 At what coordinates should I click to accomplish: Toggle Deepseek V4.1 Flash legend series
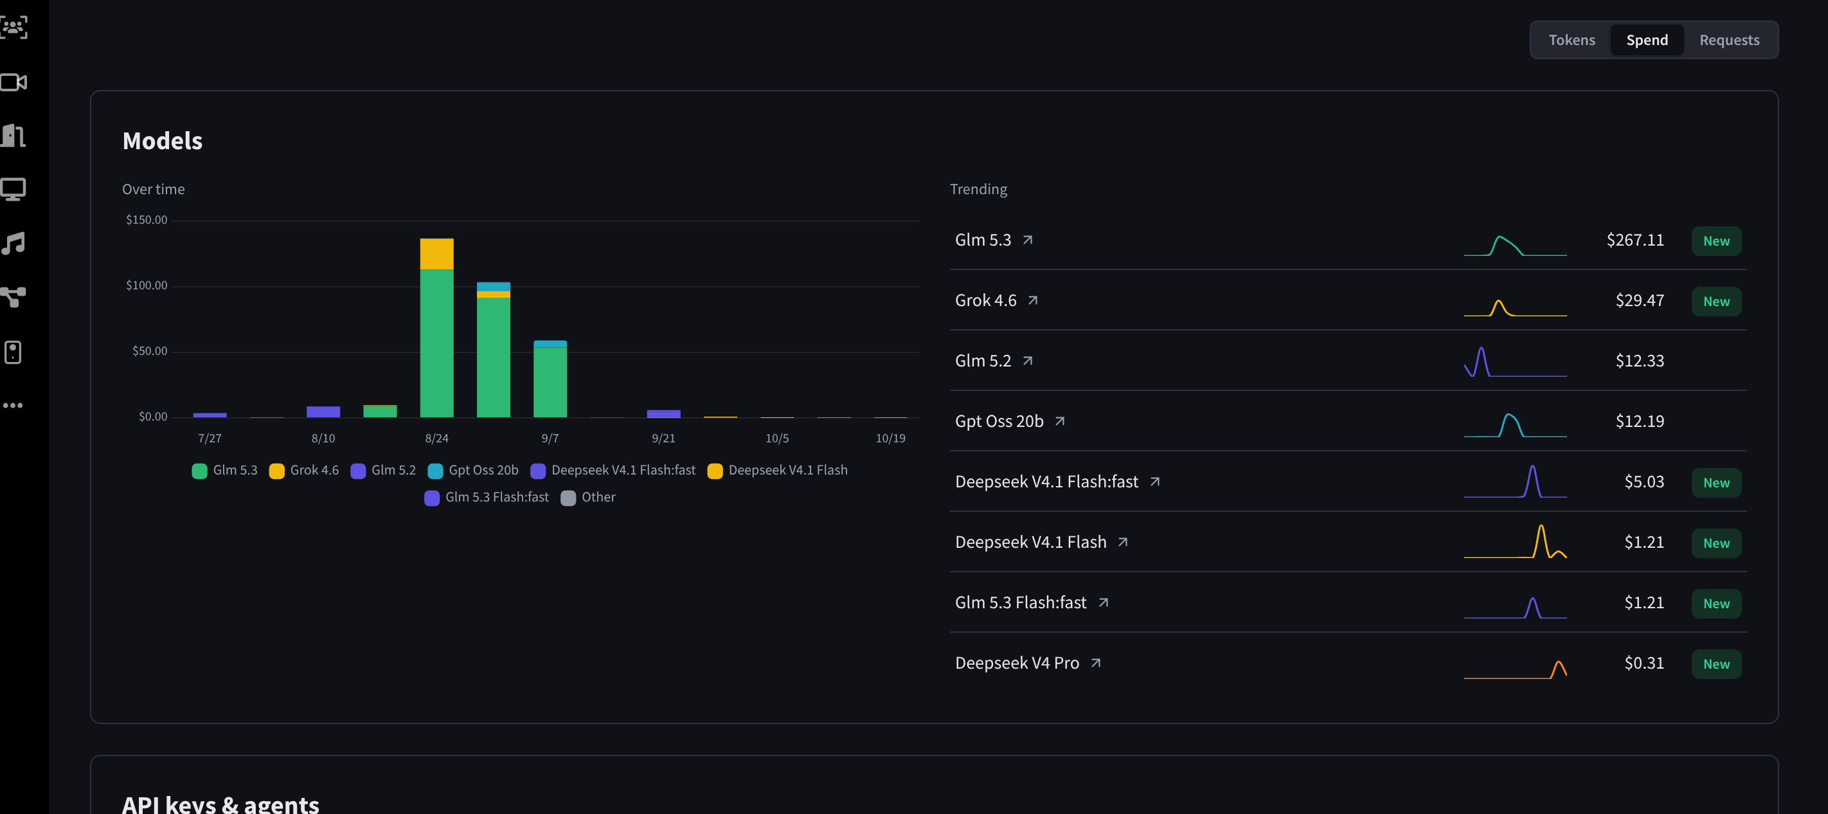click(778, 470)
